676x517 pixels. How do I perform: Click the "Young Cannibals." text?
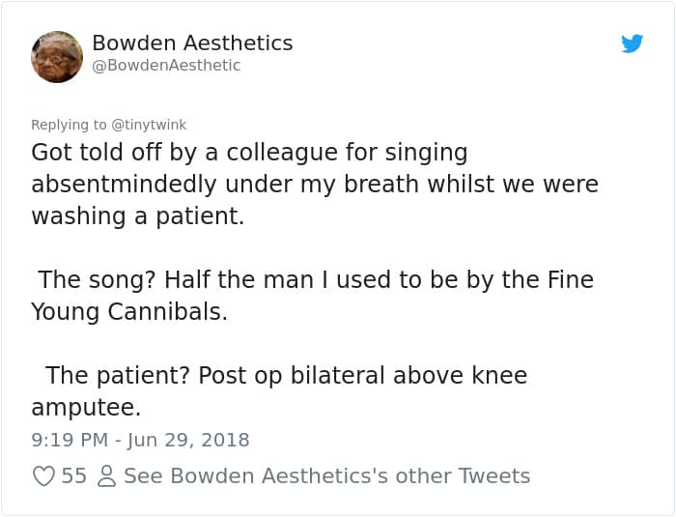[129, 312]
